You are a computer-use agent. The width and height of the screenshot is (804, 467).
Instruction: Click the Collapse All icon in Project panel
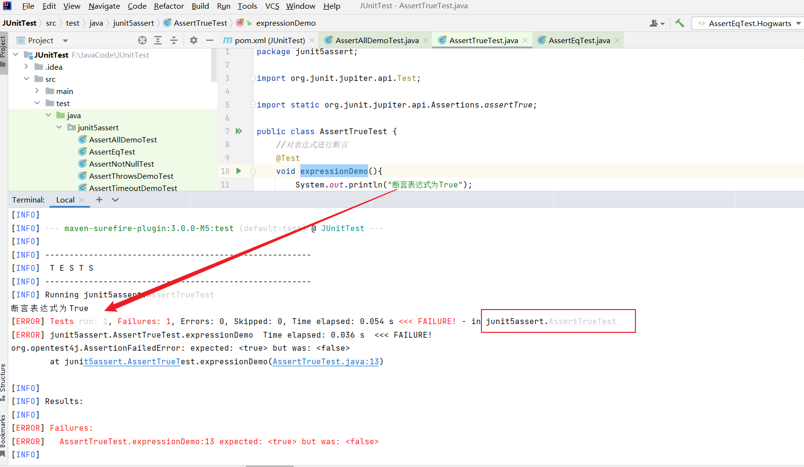point(174,40)
